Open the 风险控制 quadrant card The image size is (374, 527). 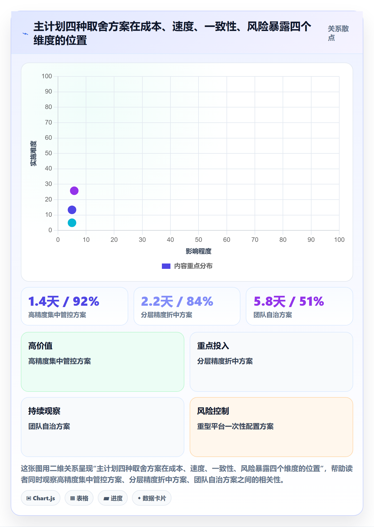pyautogui.click(x=271, y=427)
